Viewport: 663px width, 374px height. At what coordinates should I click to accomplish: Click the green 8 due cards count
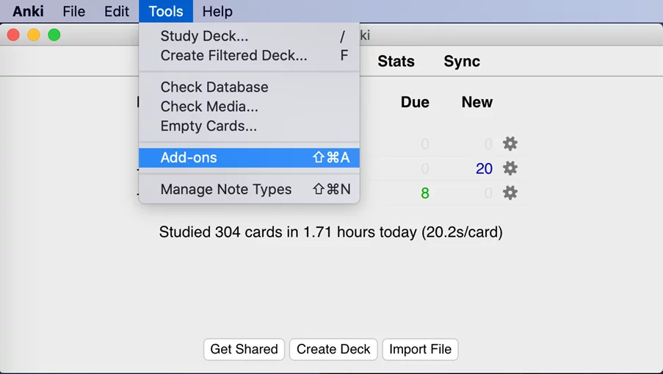click(425, 193)
